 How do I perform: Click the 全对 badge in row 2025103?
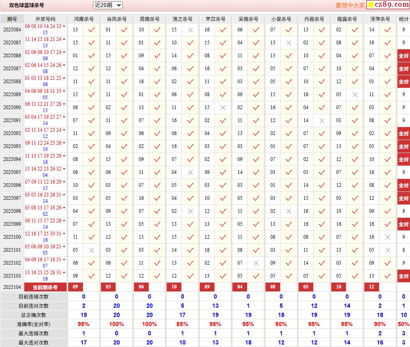click(x=403, y=276)
